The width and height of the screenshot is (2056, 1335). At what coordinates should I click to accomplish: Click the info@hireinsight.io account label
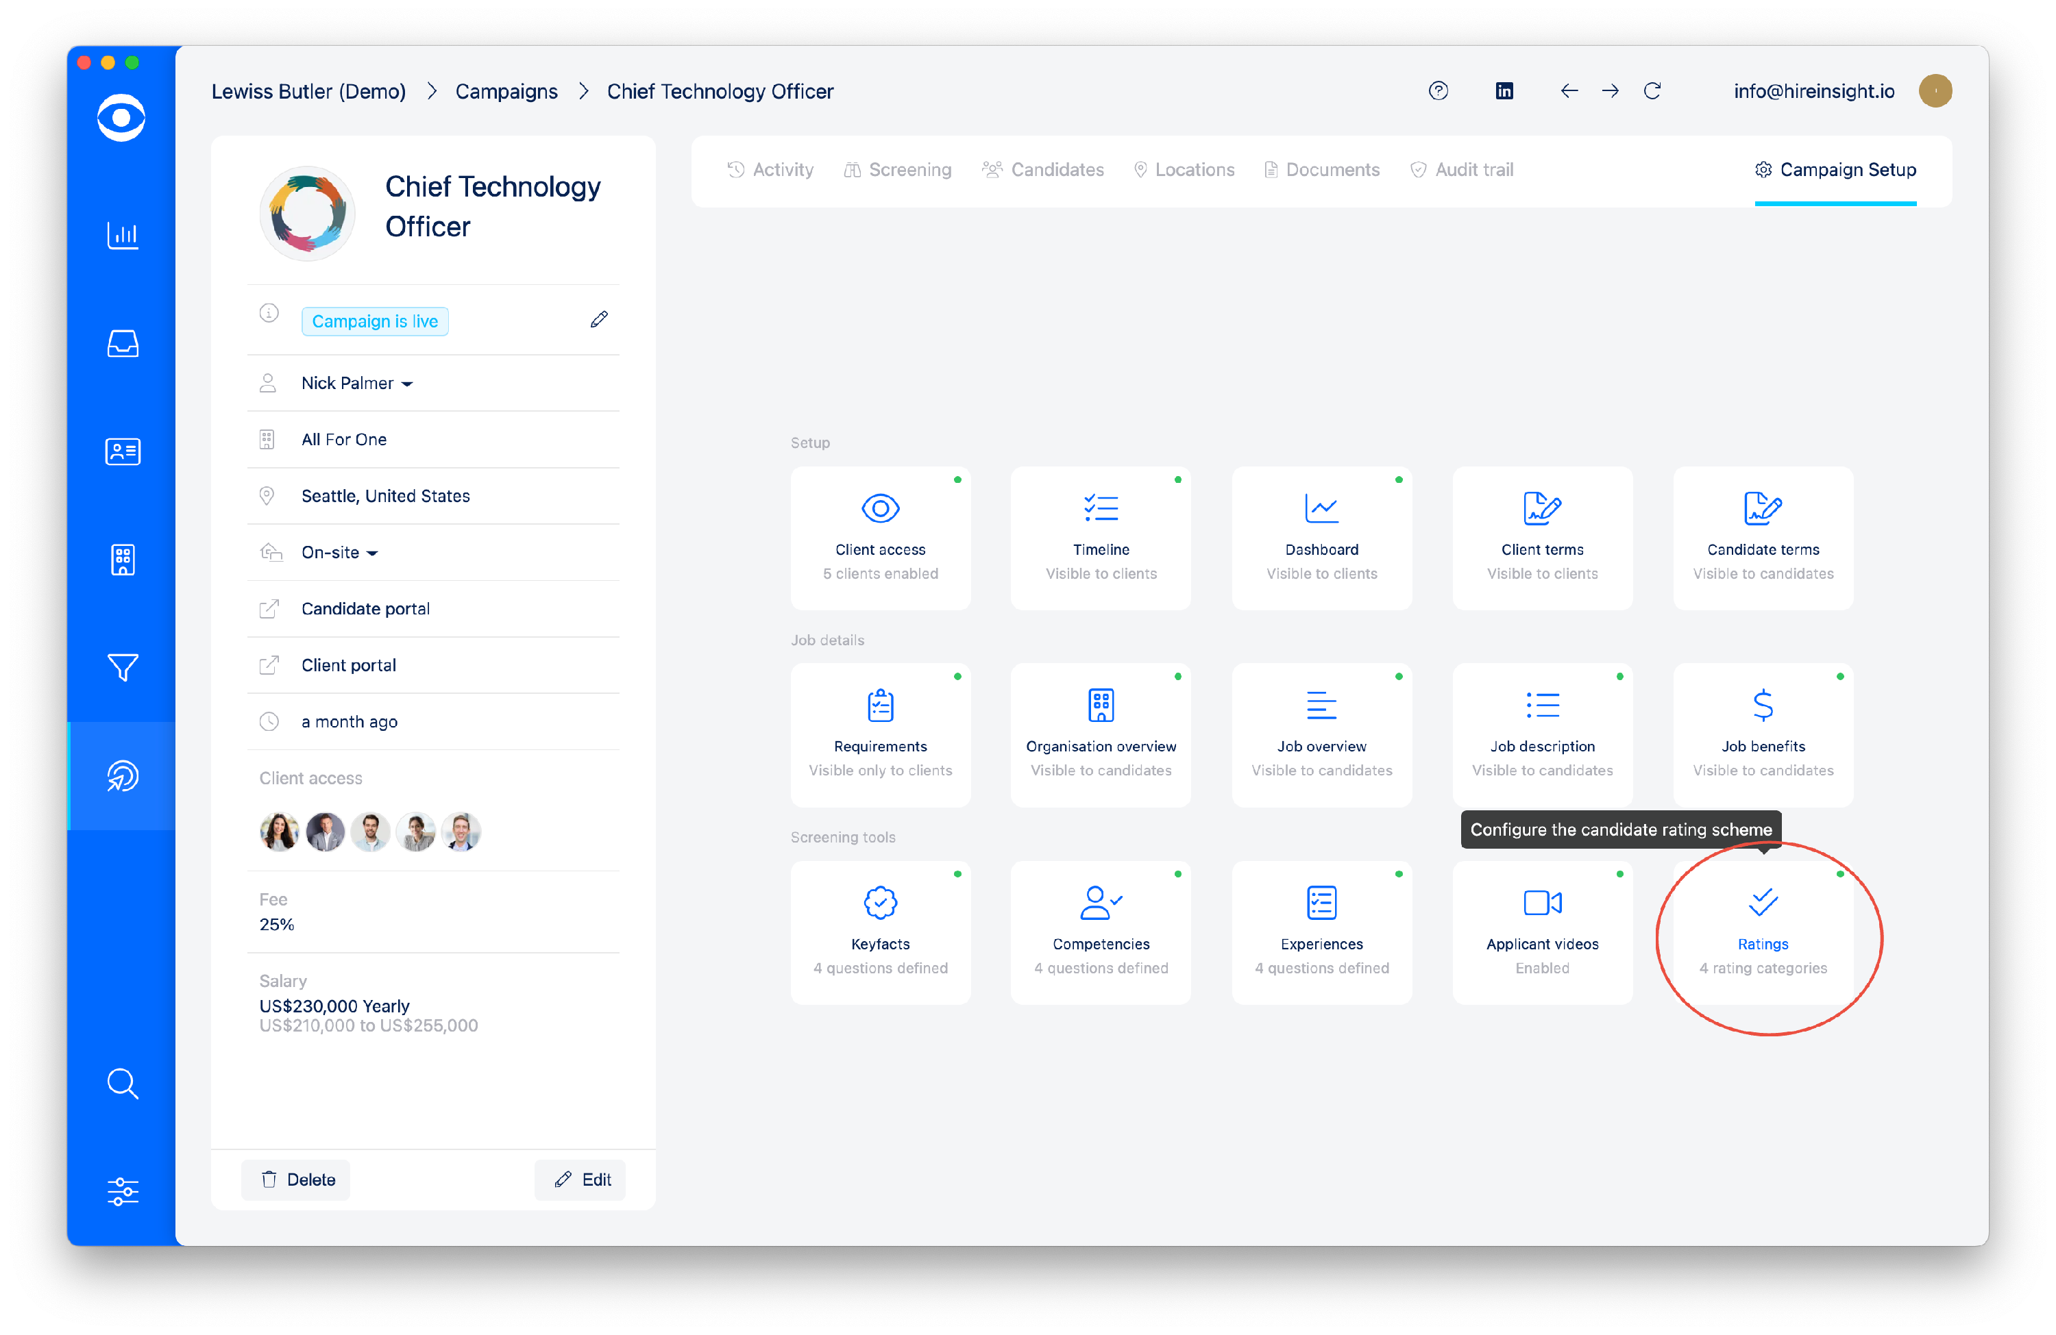pos(1814,90)
